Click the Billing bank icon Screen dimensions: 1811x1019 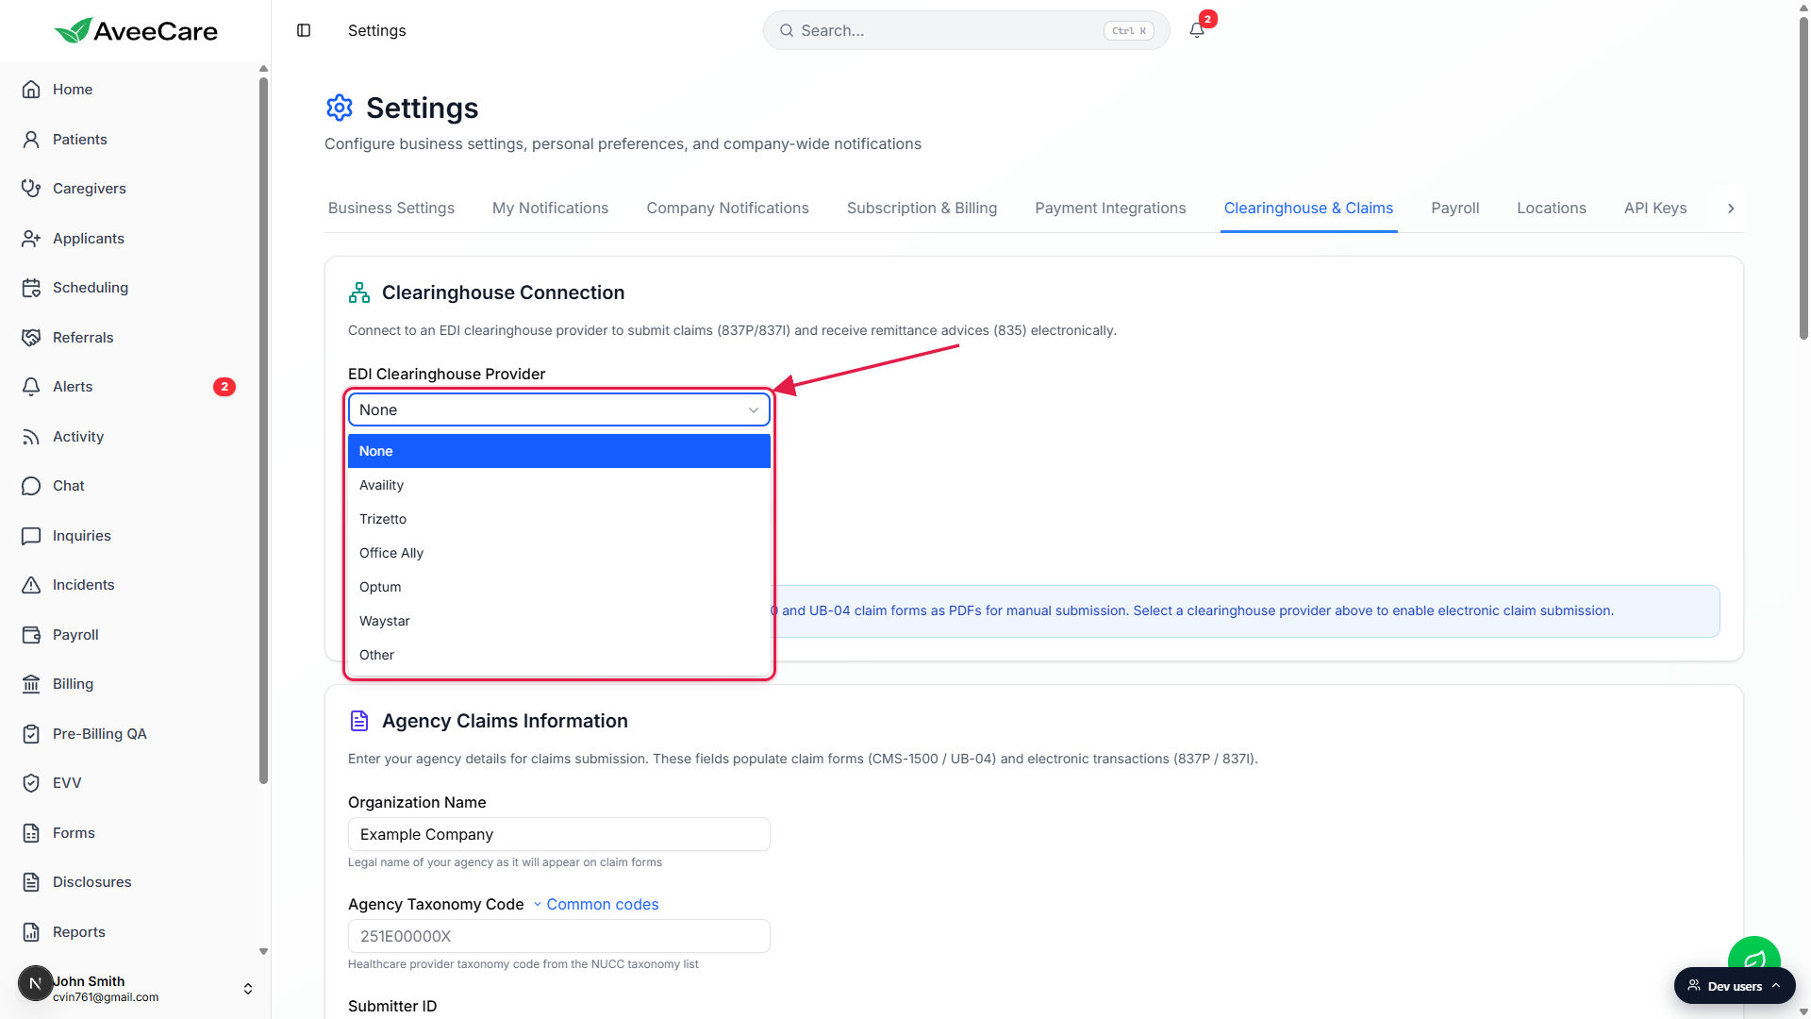(31, 684)
